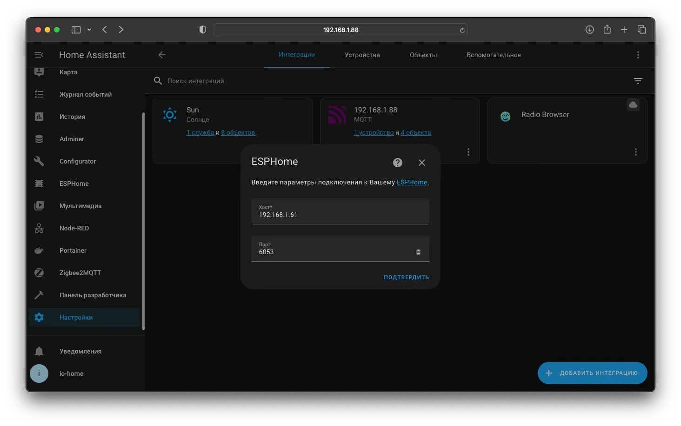The image size is (681, 426).
Task: Click the back arrow next to Интеграции
Action: click(x=162, y=55)
